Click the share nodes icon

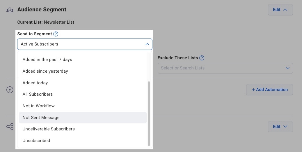tap(10, 127)
